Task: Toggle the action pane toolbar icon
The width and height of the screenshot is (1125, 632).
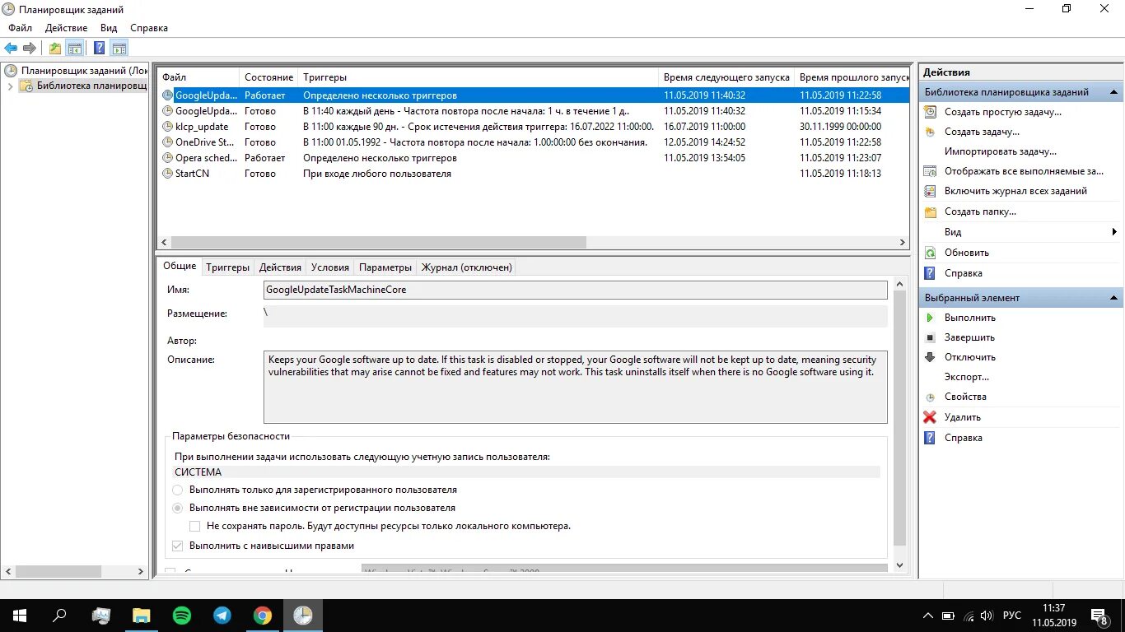Action: click(119, 49)
